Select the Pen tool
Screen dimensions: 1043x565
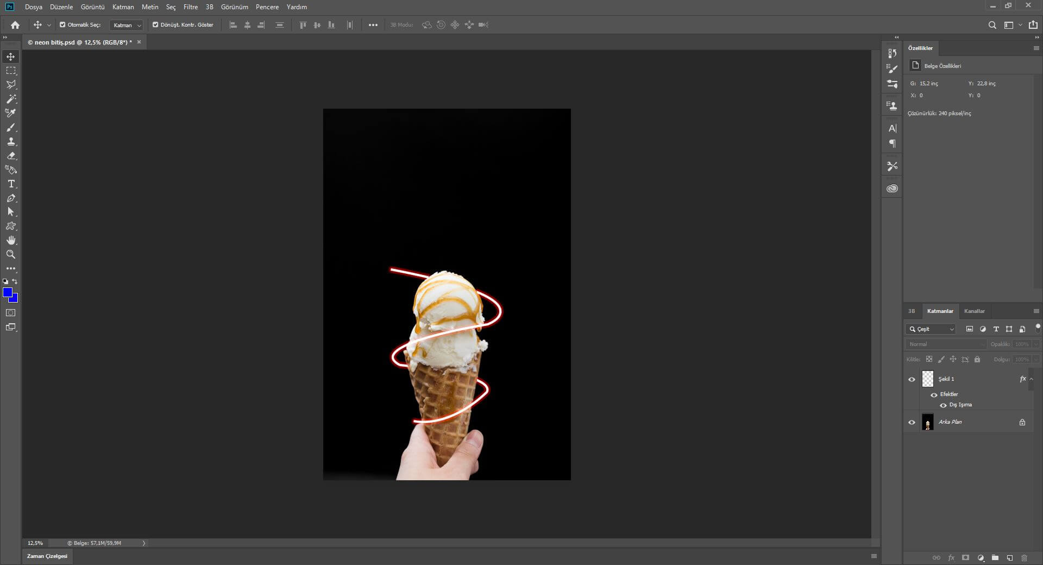11,198
